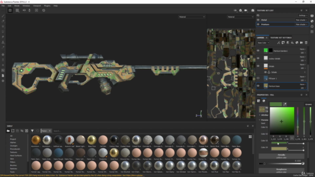Switch to perspective 3D grid view icon
Screen dimensions: 315x177
(10, 10)
